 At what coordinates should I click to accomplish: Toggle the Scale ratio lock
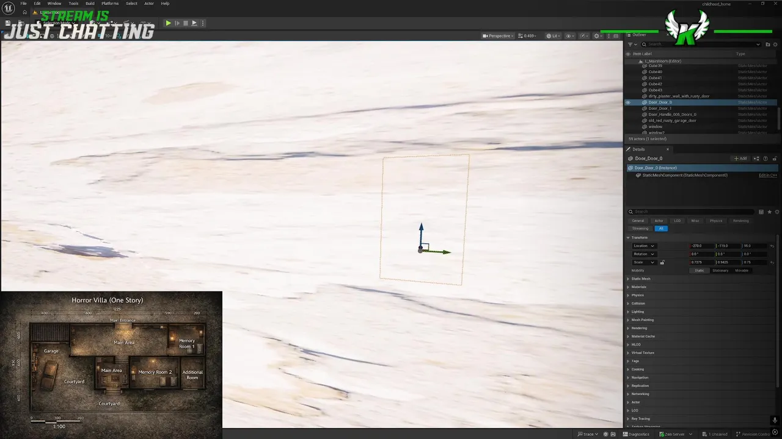coord(662,262)
